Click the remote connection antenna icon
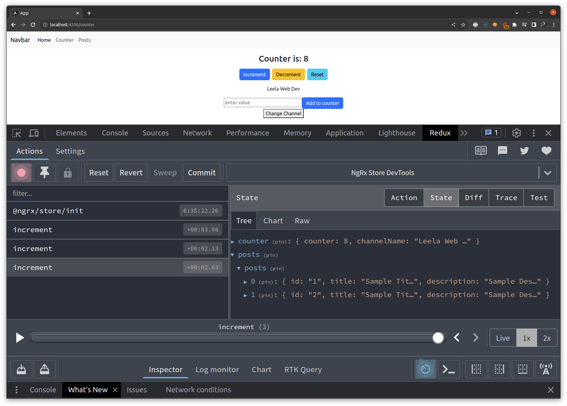Viewport: 567px width, 406px height. [546, 369]
